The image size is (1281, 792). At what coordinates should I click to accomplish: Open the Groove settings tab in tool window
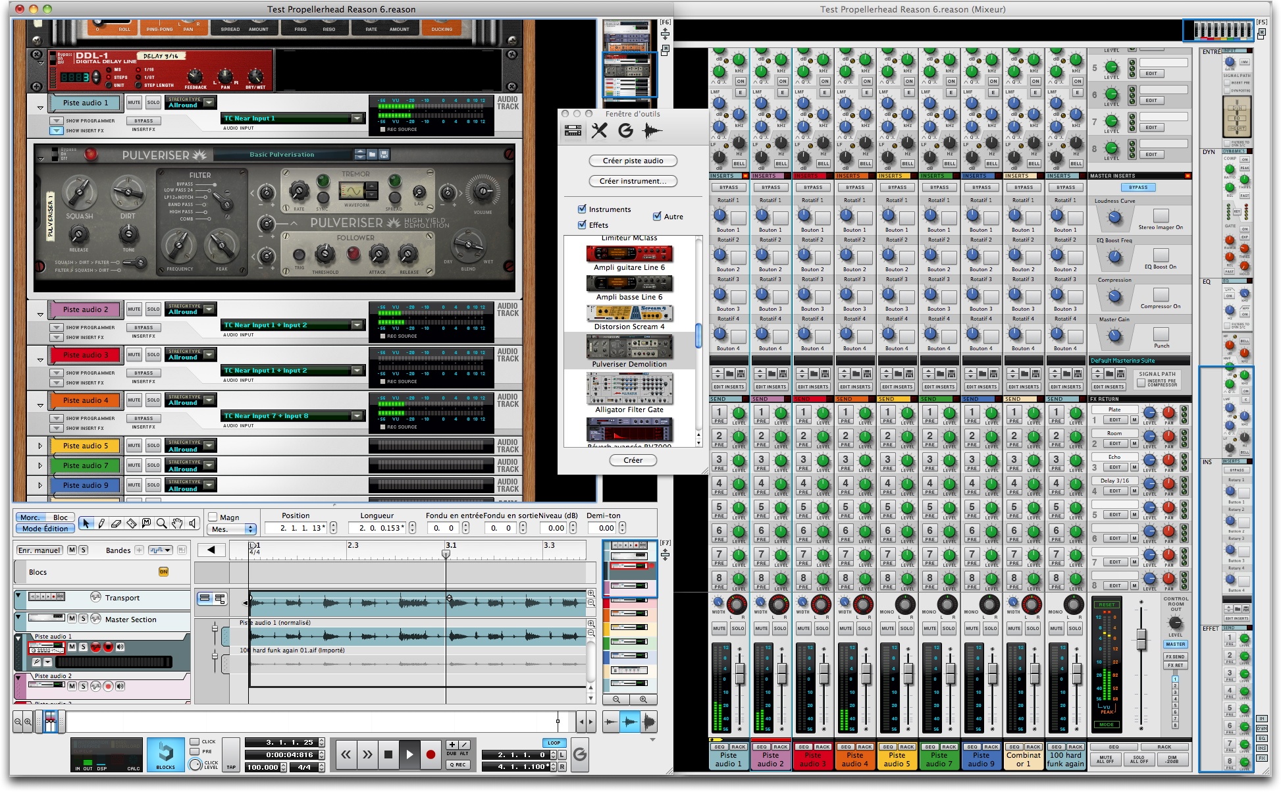[625, 130]
